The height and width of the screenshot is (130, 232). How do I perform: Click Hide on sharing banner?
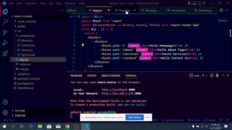tap(148, 117)
